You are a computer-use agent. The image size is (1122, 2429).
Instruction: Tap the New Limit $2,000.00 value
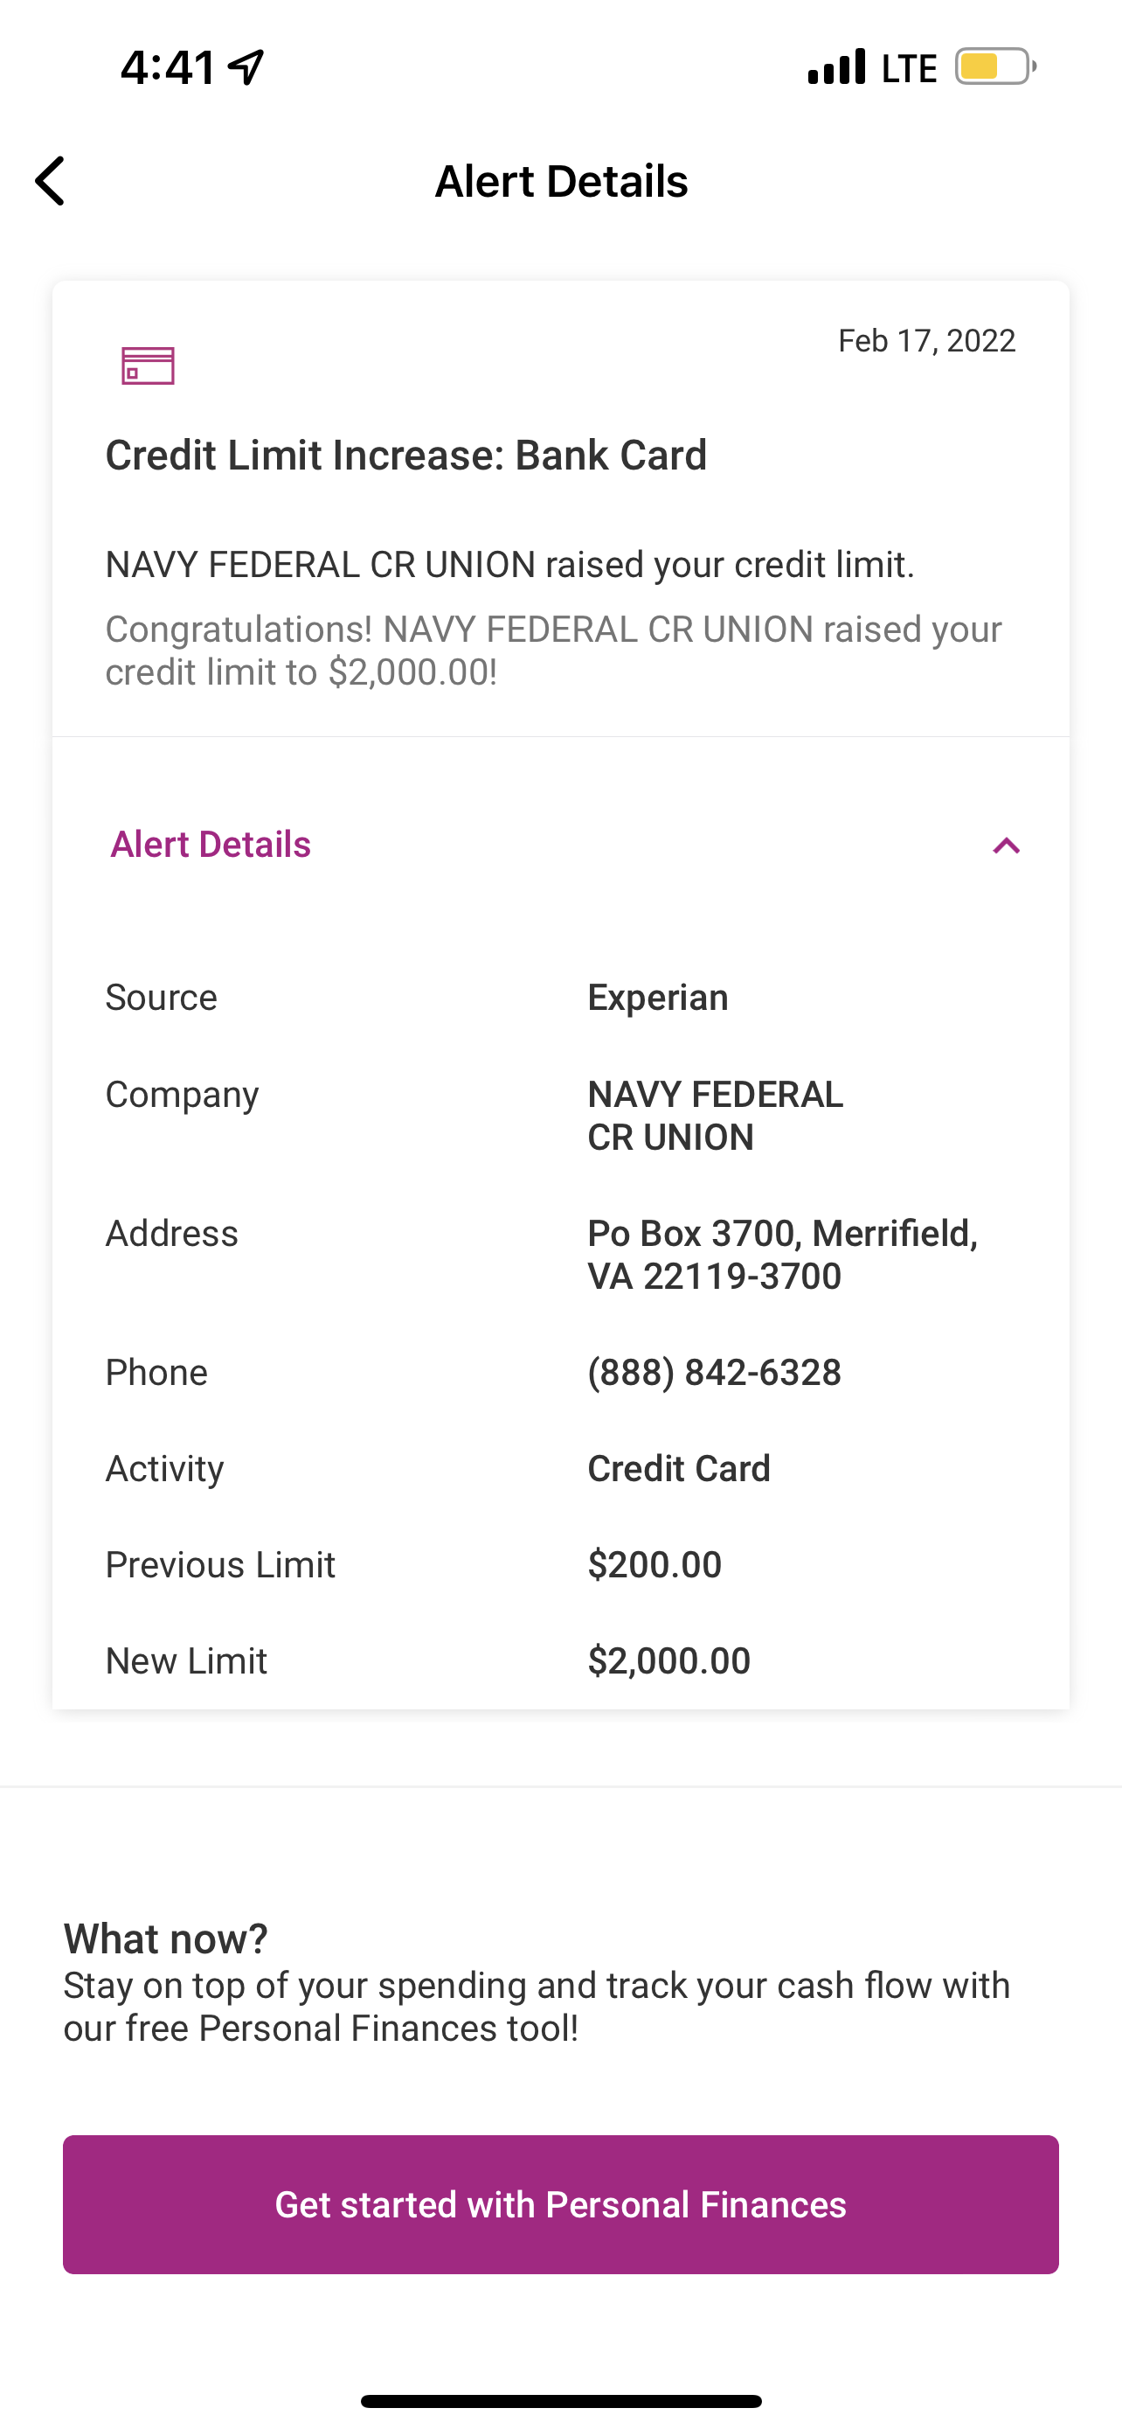(x=668, y=1661)
